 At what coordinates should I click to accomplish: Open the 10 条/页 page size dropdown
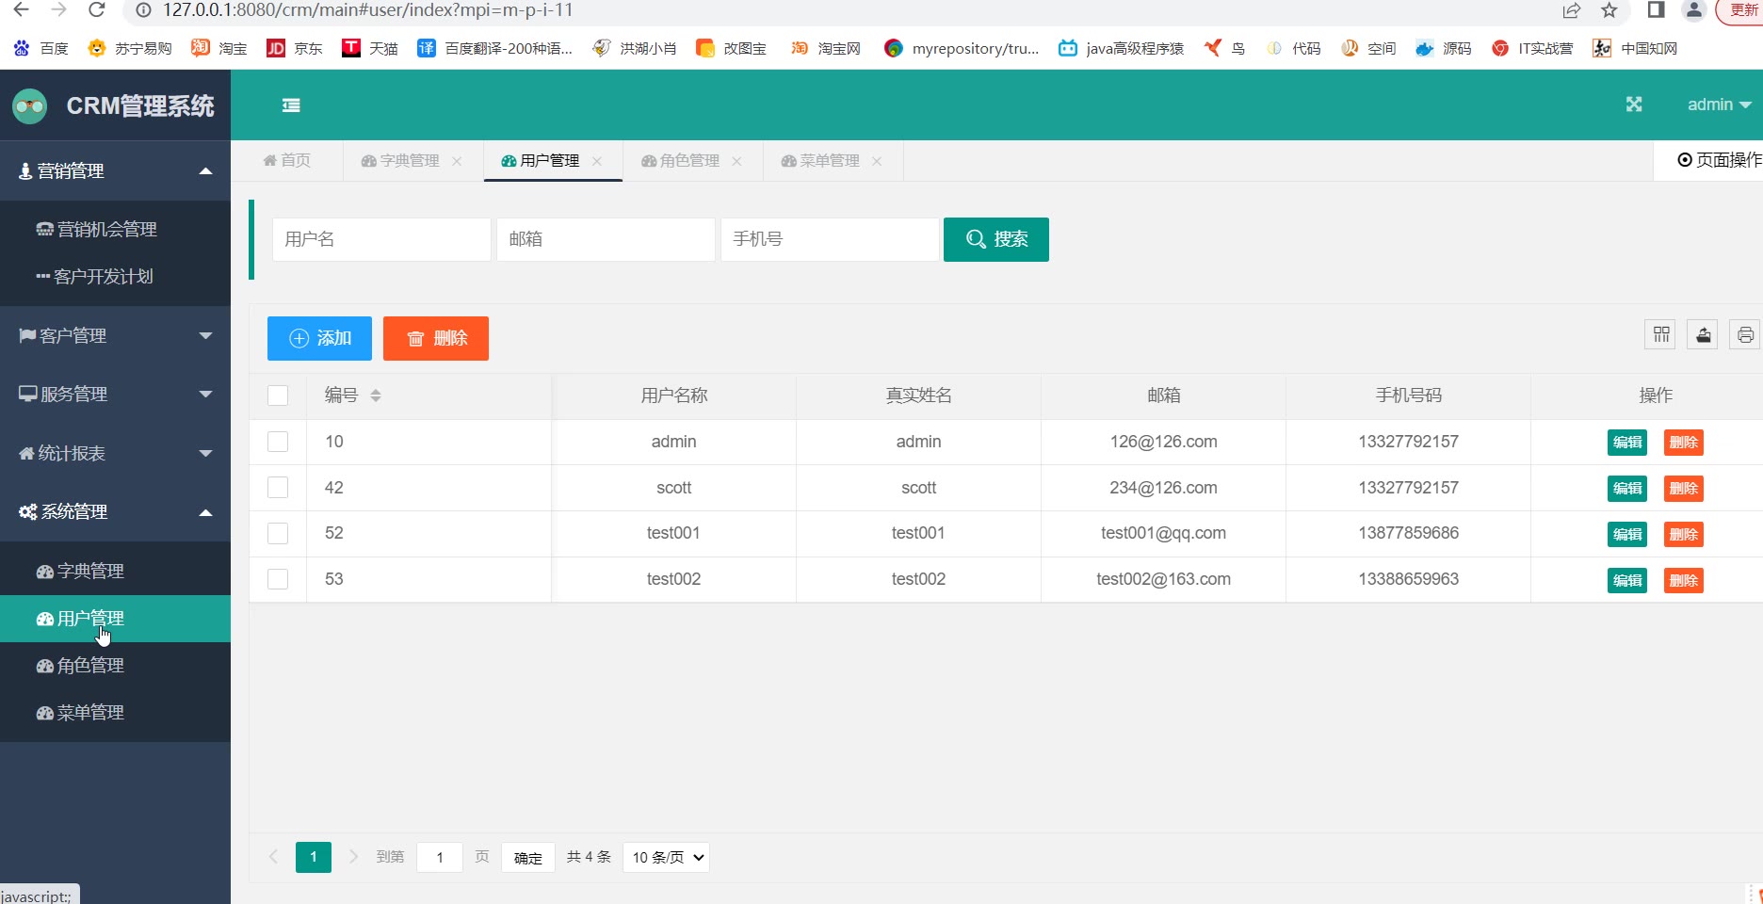666,857
